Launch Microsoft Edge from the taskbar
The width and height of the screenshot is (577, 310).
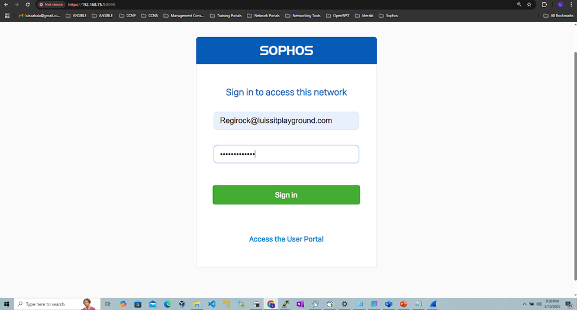(167, 304)
